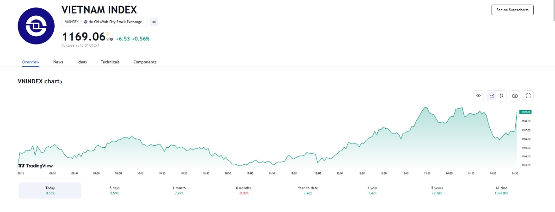Choose the All time range button

tap(501, 190)
